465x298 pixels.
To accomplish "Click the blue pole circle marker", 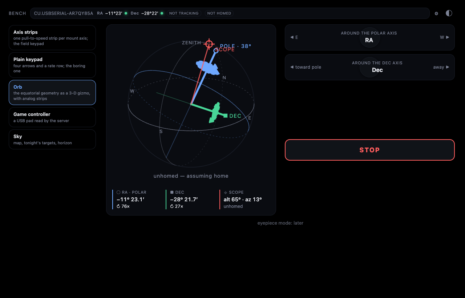I will click(216, 51).
